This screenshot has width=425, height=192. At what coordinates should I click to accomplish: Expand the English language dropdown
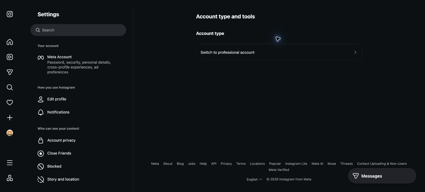[x=254, y=179]
